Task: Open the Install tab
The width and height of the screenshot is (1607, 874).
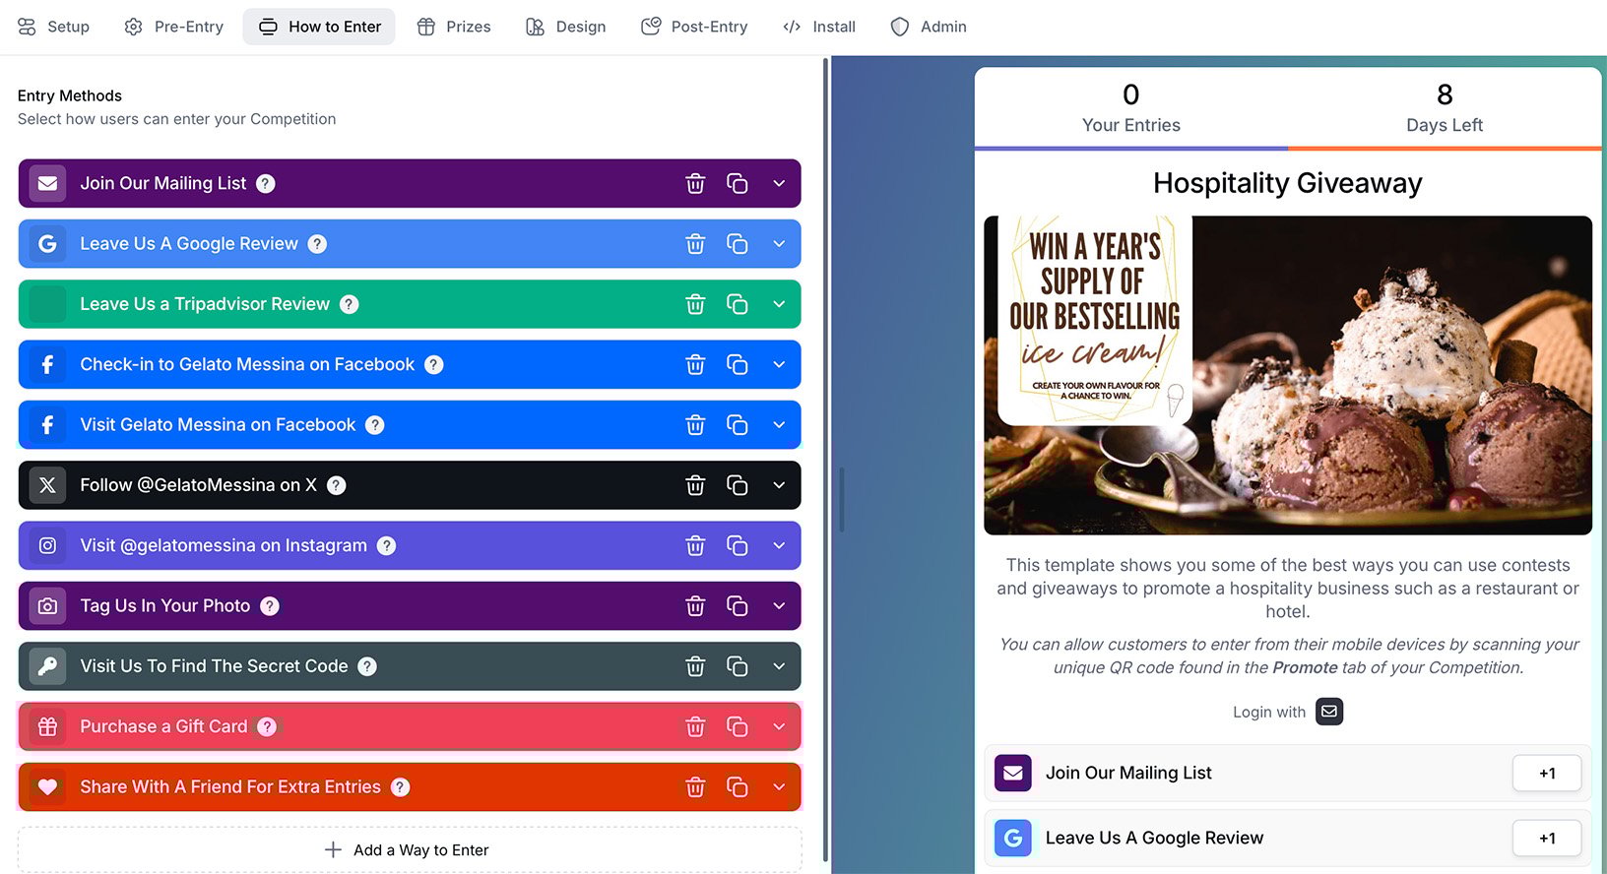Action: pyautogui.click(x=819, y=27)
